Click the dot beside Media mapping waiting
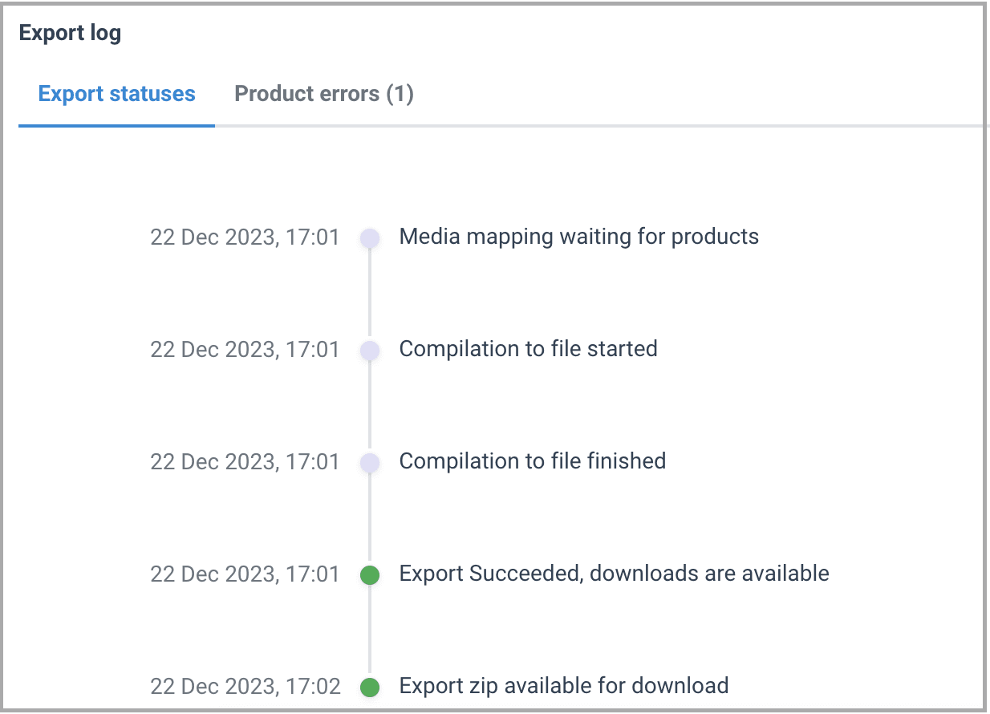 click(370, 237)
